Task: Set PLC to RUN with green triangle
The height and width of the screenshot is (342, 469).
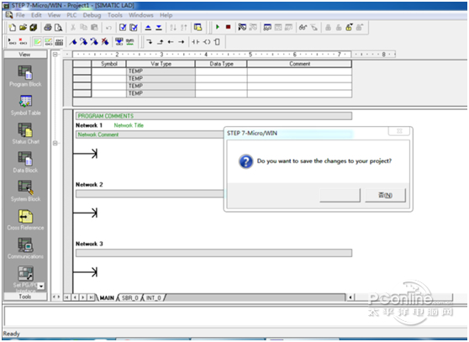Action: tap(218, 27)
